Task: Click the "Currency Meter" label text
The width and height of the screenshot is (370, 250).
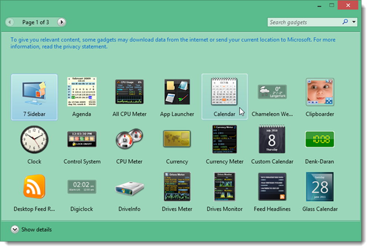Action: pos(225,162)
